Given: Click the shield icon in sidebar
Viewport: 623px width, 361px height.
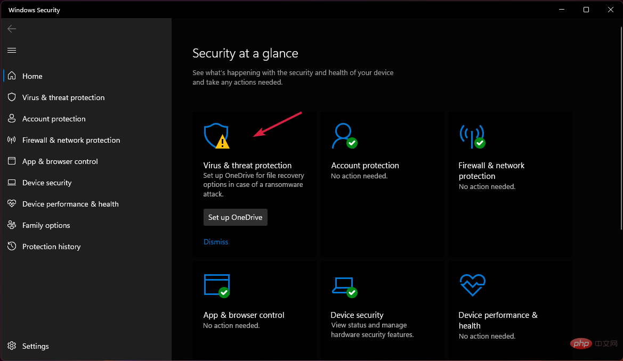Looking at the screenshot, I should (12, 97).
